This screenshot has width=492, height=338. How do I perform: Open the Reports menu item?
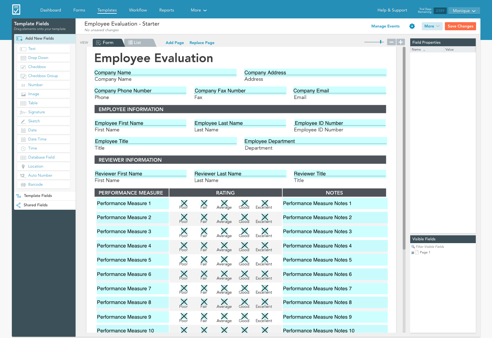point(167,10)
